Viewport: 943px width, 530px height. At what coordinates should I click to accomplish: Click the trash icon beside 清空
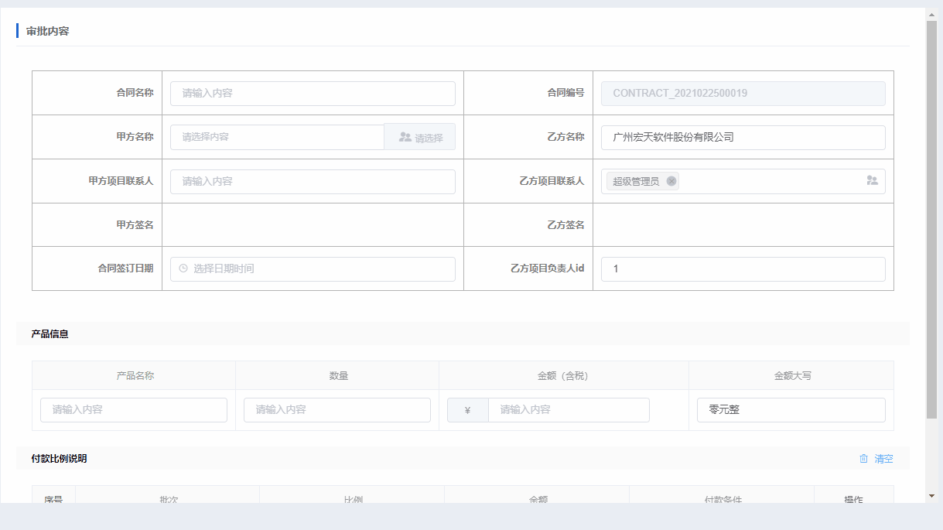863,459
